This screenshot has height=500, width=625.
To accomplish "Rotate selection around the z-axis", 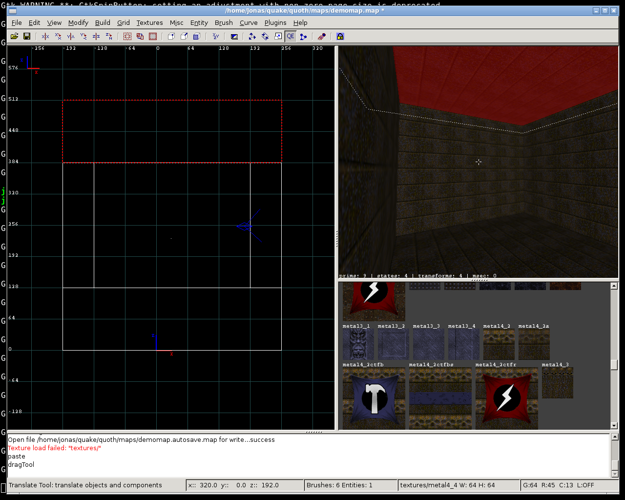I will point(109,36).
